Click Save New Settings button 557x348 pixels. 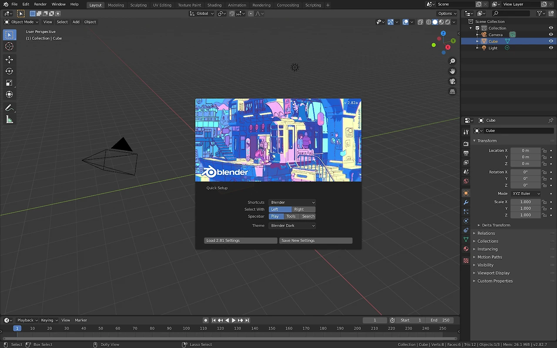click(315, 241)
